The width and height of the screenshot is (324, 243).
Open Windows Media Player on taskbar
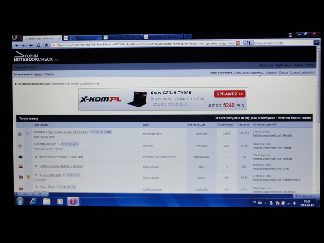pos(60,201)
